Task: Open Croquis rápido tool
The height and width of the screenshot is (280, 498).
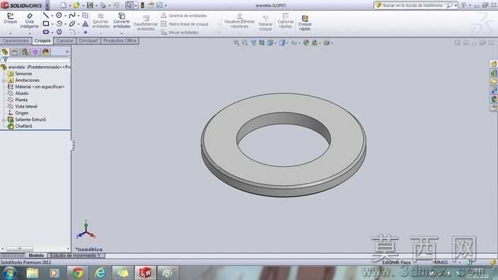Action: click(x=305, y=23)
